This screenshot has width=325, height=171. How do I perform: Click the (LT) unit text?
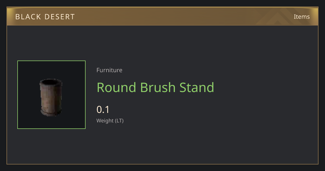pyautogui.click(x=119, y=121)
